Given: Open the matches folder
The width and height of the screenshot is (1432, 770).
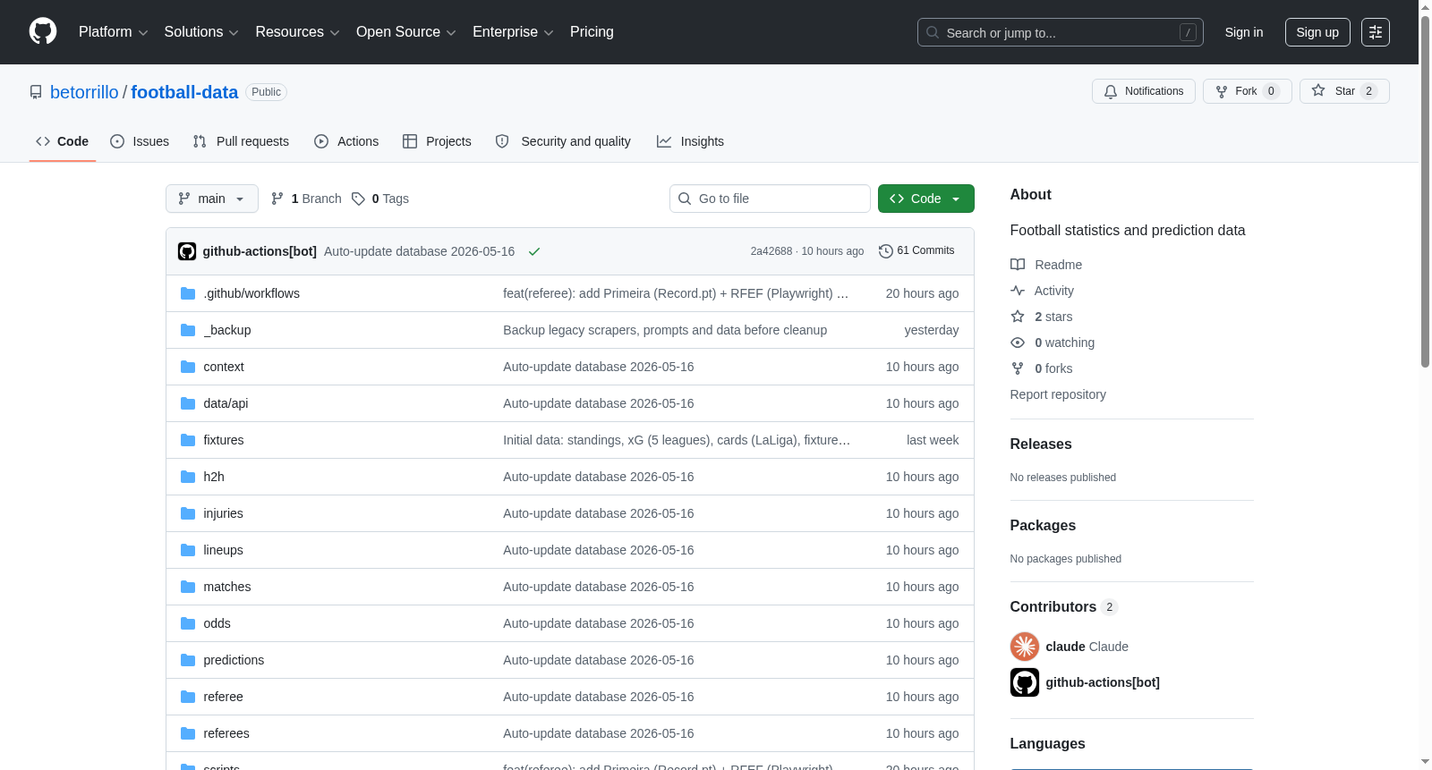Looking at the screenshot, I should click(227, 587).
